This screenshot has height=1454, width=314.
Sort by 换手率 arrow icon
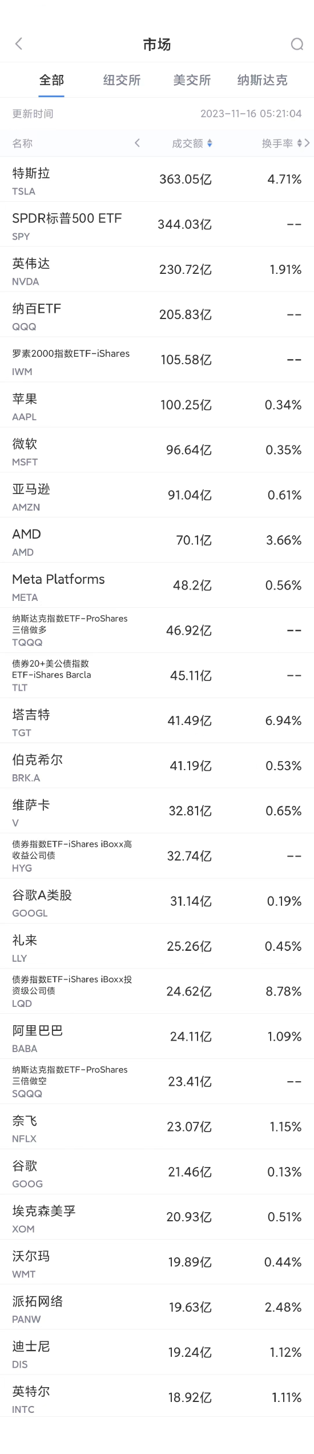coord(300,144)
